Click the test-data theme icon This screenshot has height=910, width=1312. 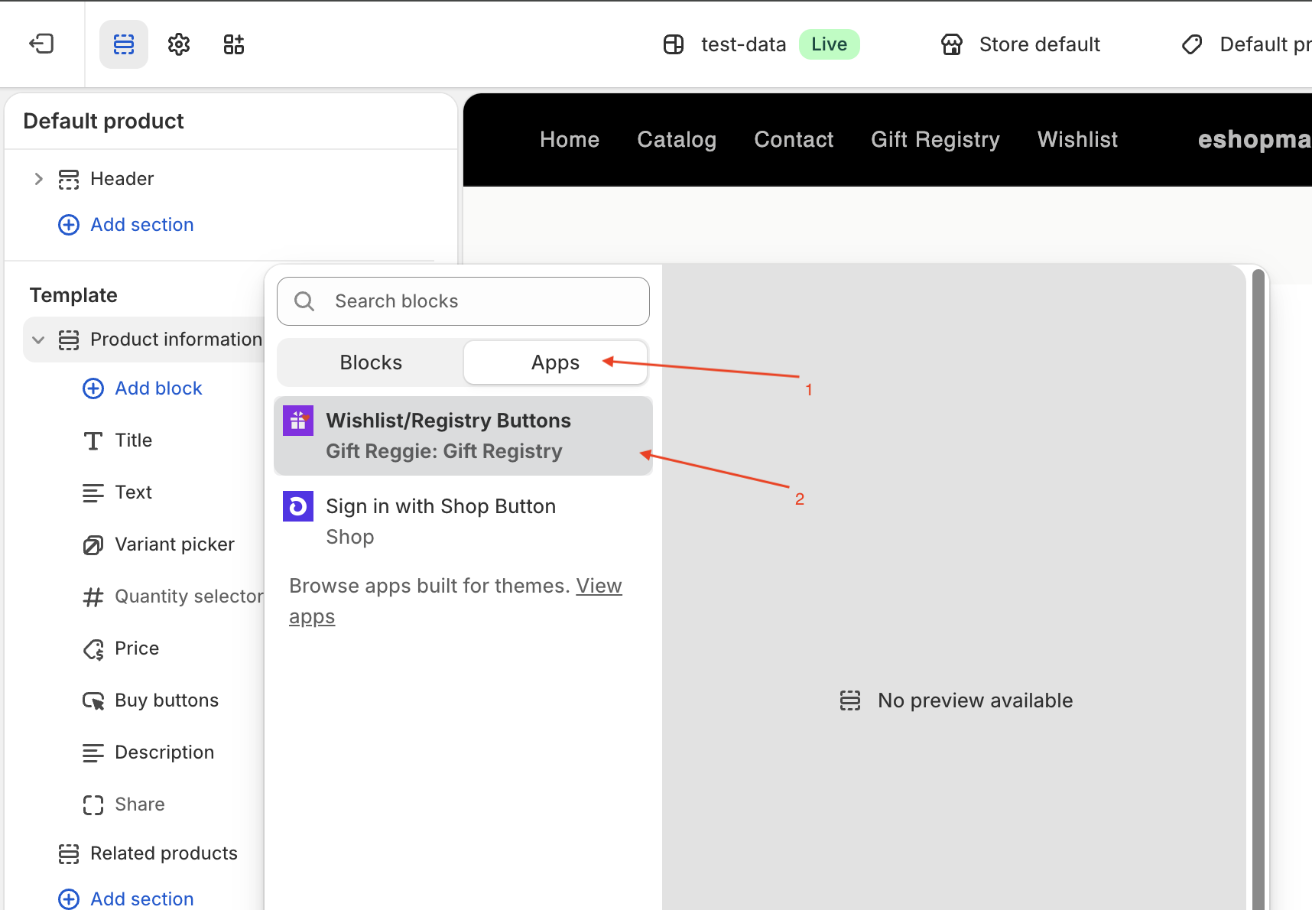click(674, 44)
